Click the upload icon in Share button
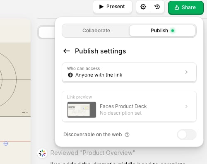This screenshot has width=207, height=164. [x=177, y=7]
